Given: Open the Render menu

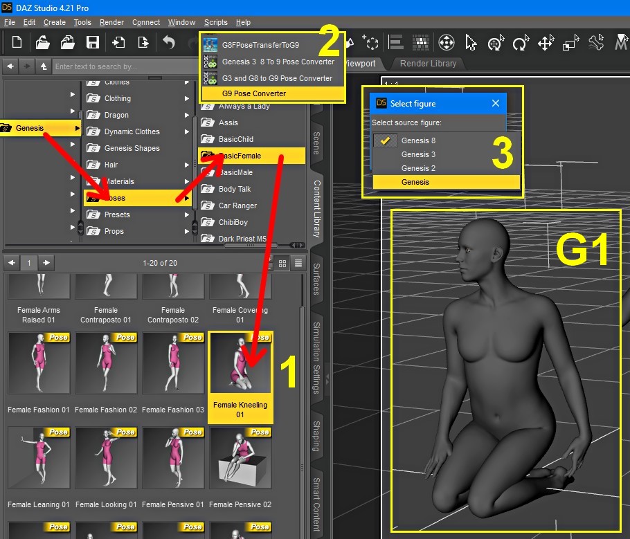Looking at the screenshot, I should click(111, 23).
